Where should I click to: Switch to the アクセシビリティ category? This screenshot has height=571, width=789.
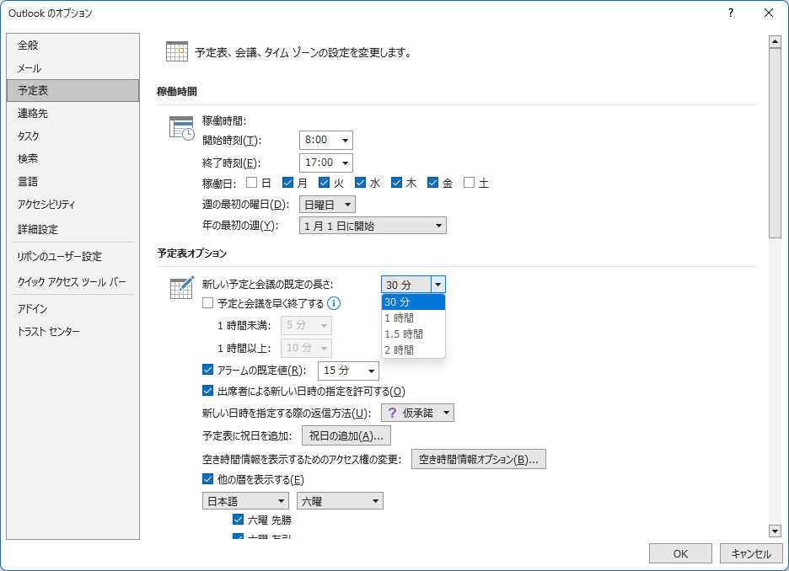73,204
